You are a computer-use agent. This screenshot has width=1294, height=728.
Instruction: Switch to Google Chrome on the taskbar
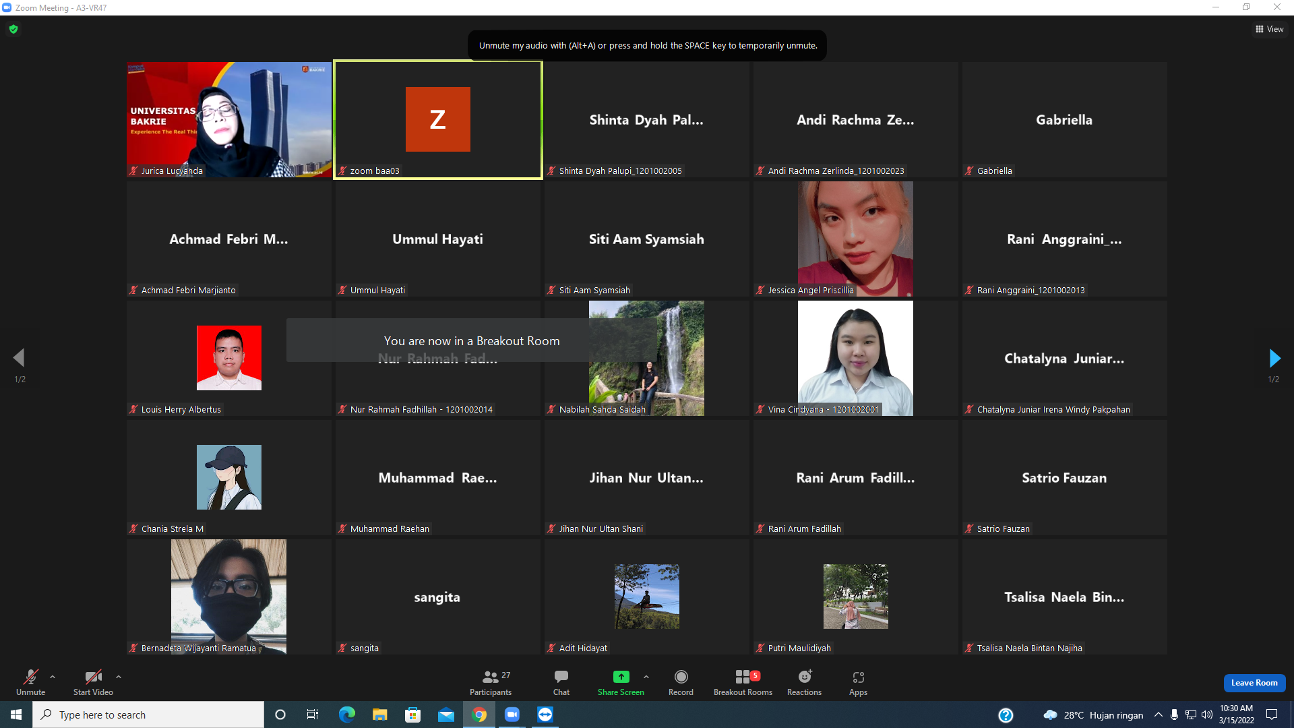[x=479, y=715]
